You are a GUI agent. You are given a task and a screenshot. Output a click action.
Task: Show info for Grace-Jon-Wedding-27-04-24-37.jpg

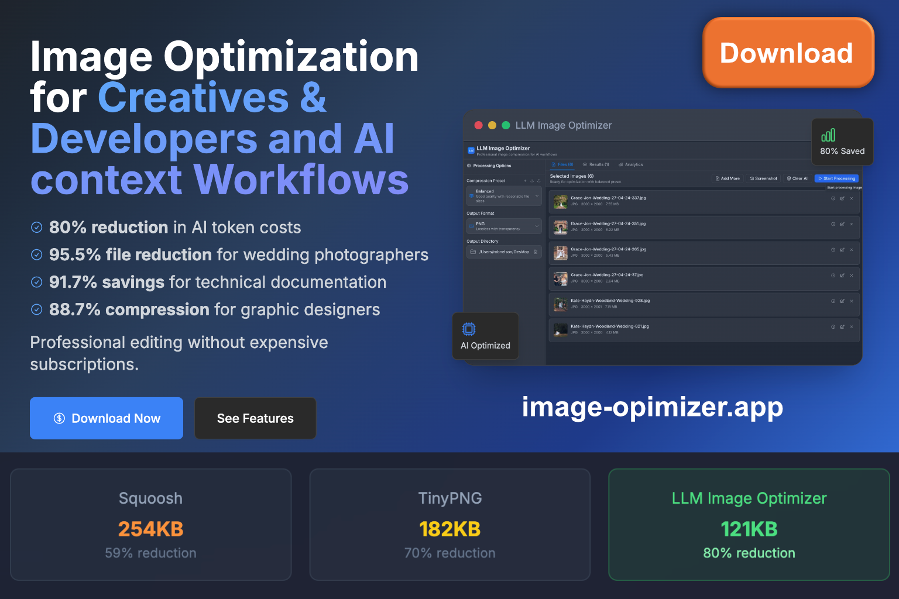[833, 276]
